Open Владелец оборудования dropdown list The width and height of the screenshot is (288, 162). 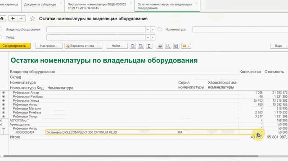(x=148, y=29)
